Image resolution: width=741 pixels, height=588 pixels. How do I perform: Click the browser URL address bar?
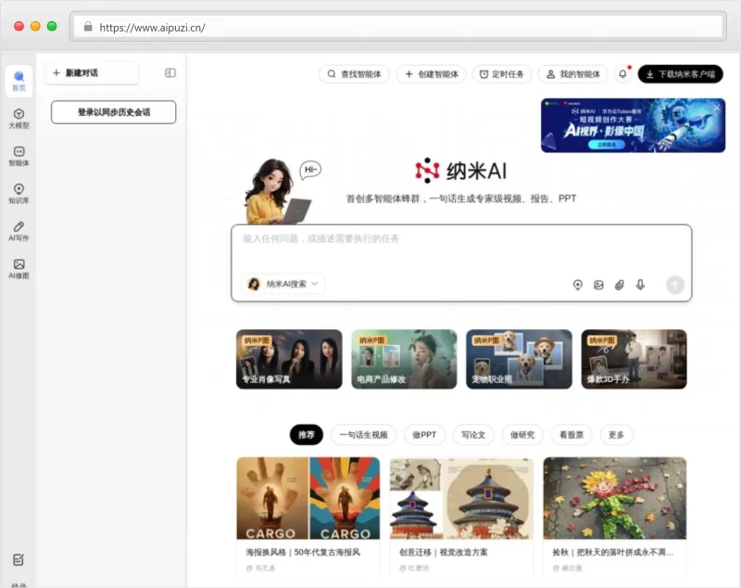[x=398, y=27]
